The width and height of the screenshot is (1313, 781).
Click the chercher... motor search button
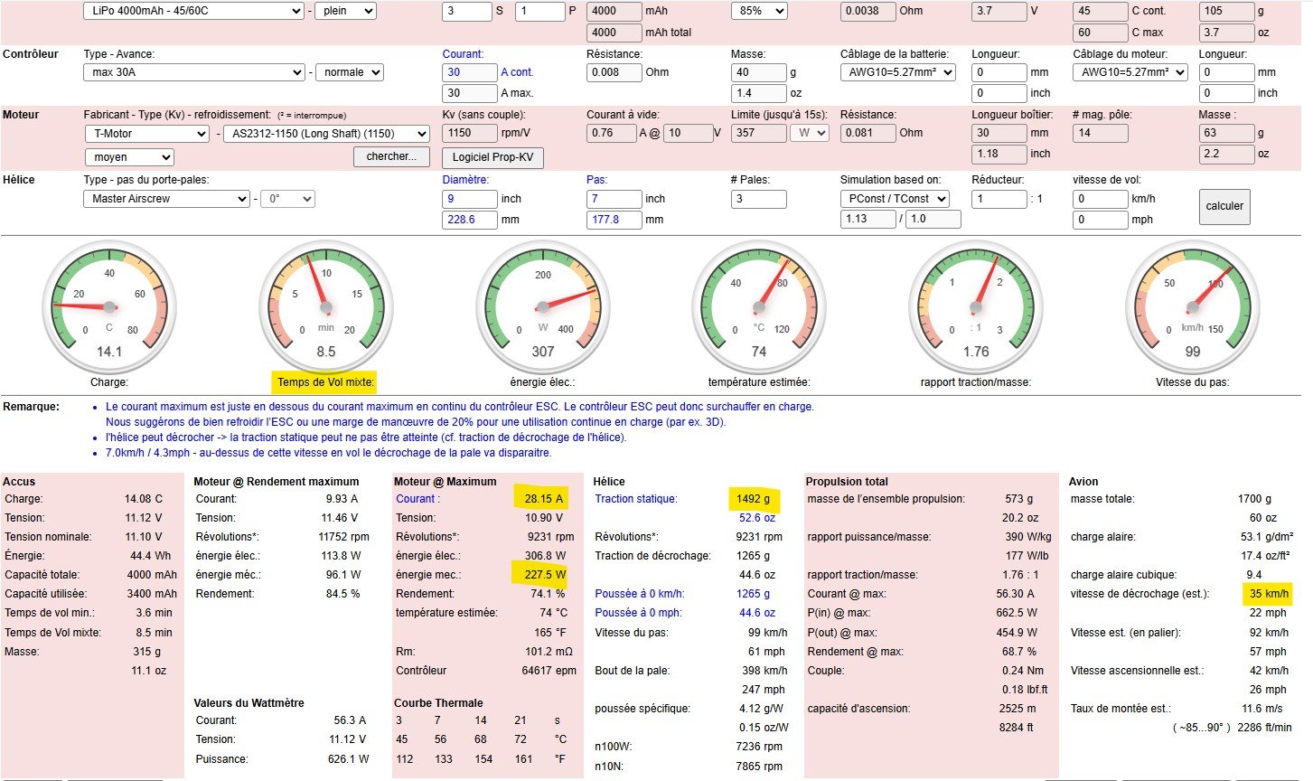(390, 156)
